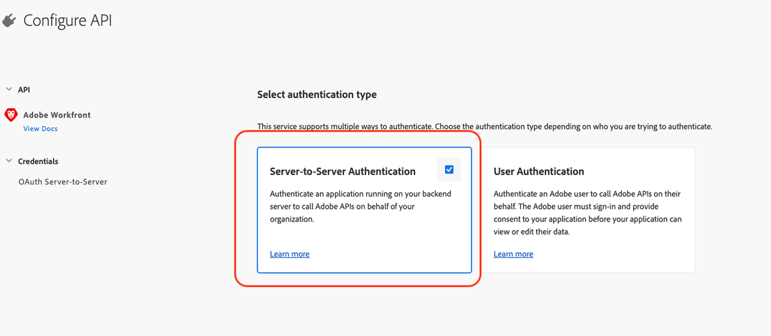The width and height of the screenshot is (771, 336).
Task: Click the Server-to-Server description text
Action: pyautogui.click(x=360, y=207)
